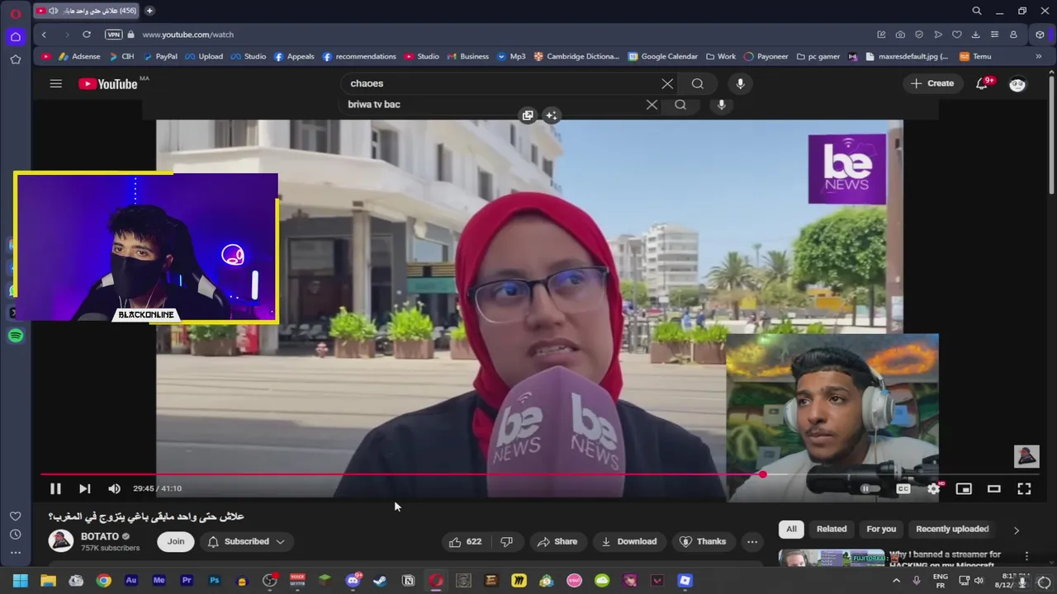
Task: Open Windows Start menu
Action: tap(21, 581)
